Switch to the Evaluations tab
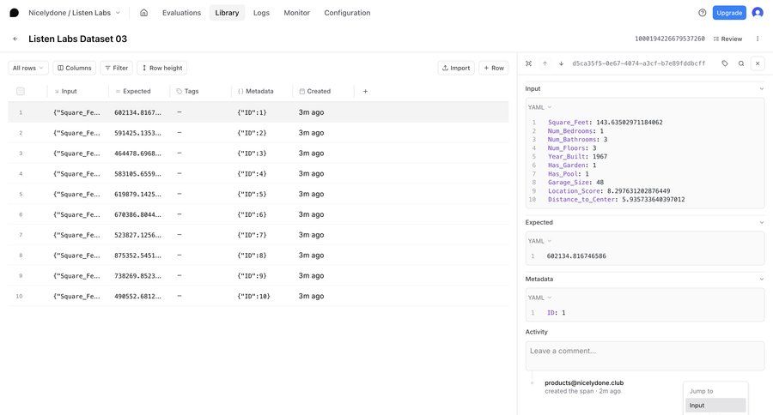The width and height of the screenshot is (773, 415). click(x=181, y=13)
